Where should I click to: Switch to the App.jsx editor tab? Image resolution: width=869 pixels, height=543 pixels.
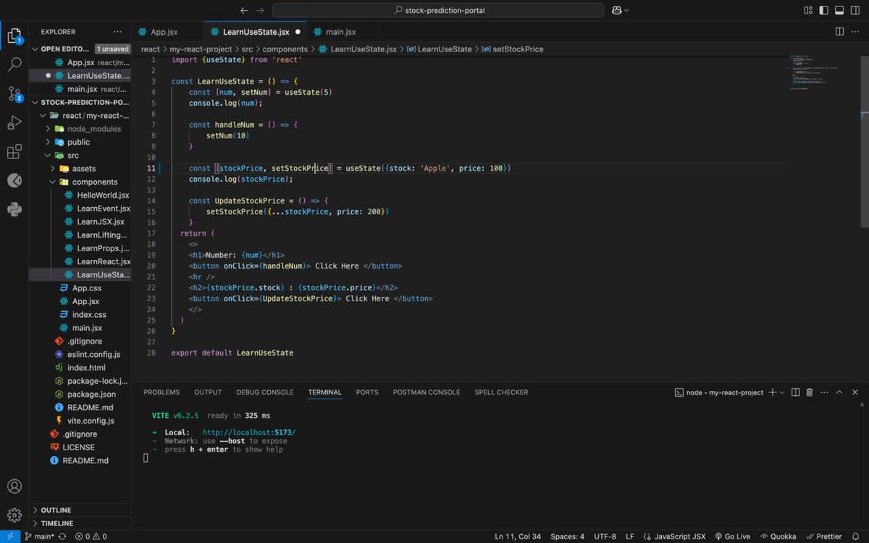(164, 32)
